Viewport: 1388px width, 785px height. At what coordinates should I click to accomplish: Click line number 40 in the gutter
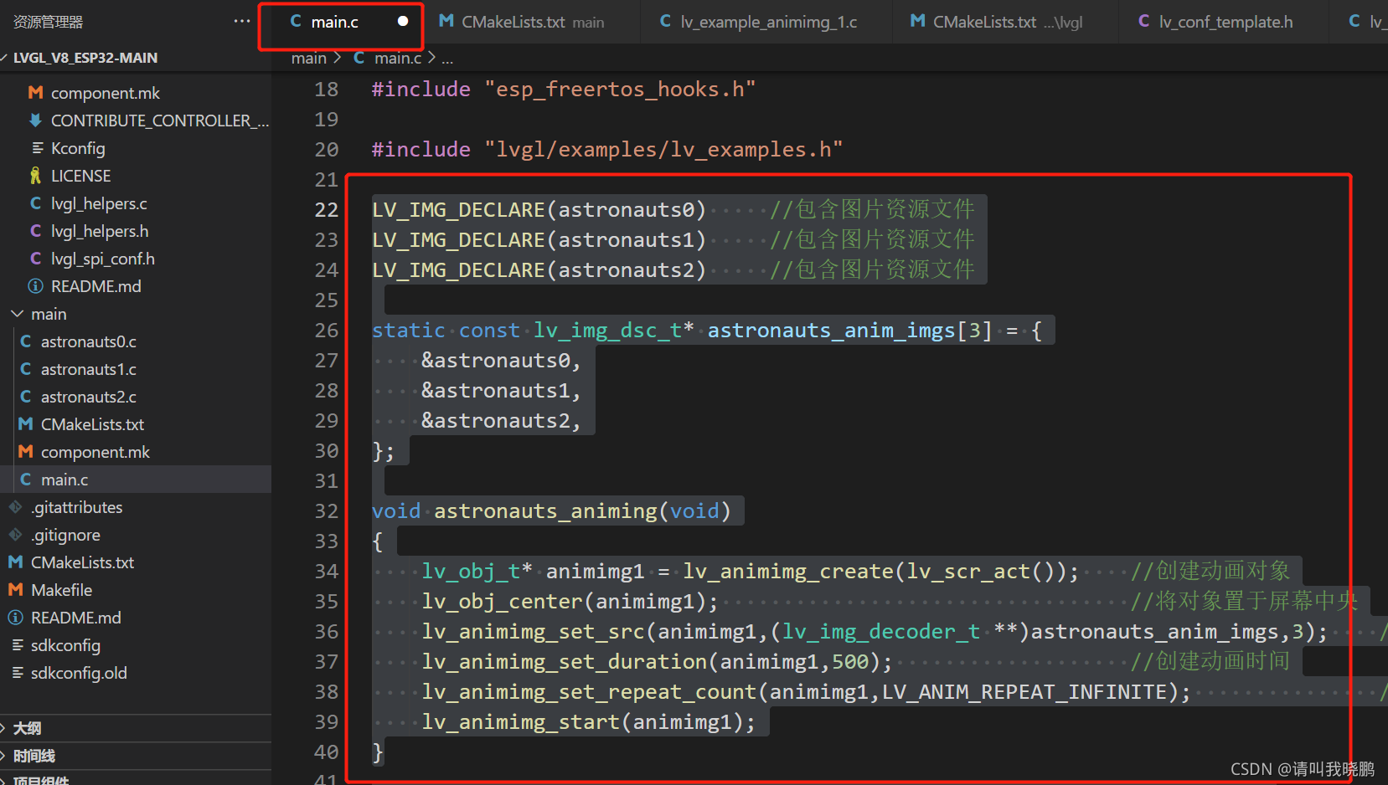(x=327, y=752)
